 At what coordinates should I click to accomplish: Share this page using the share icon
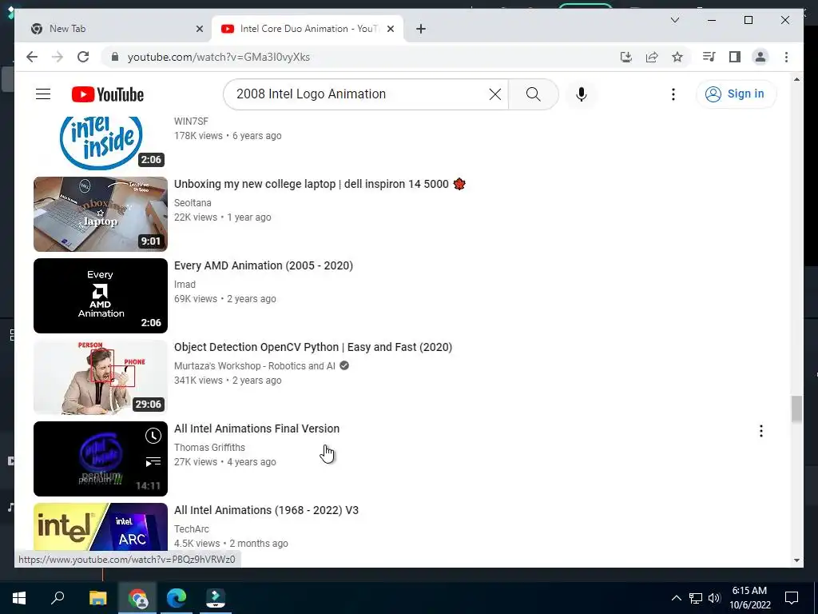pos(652,57)
